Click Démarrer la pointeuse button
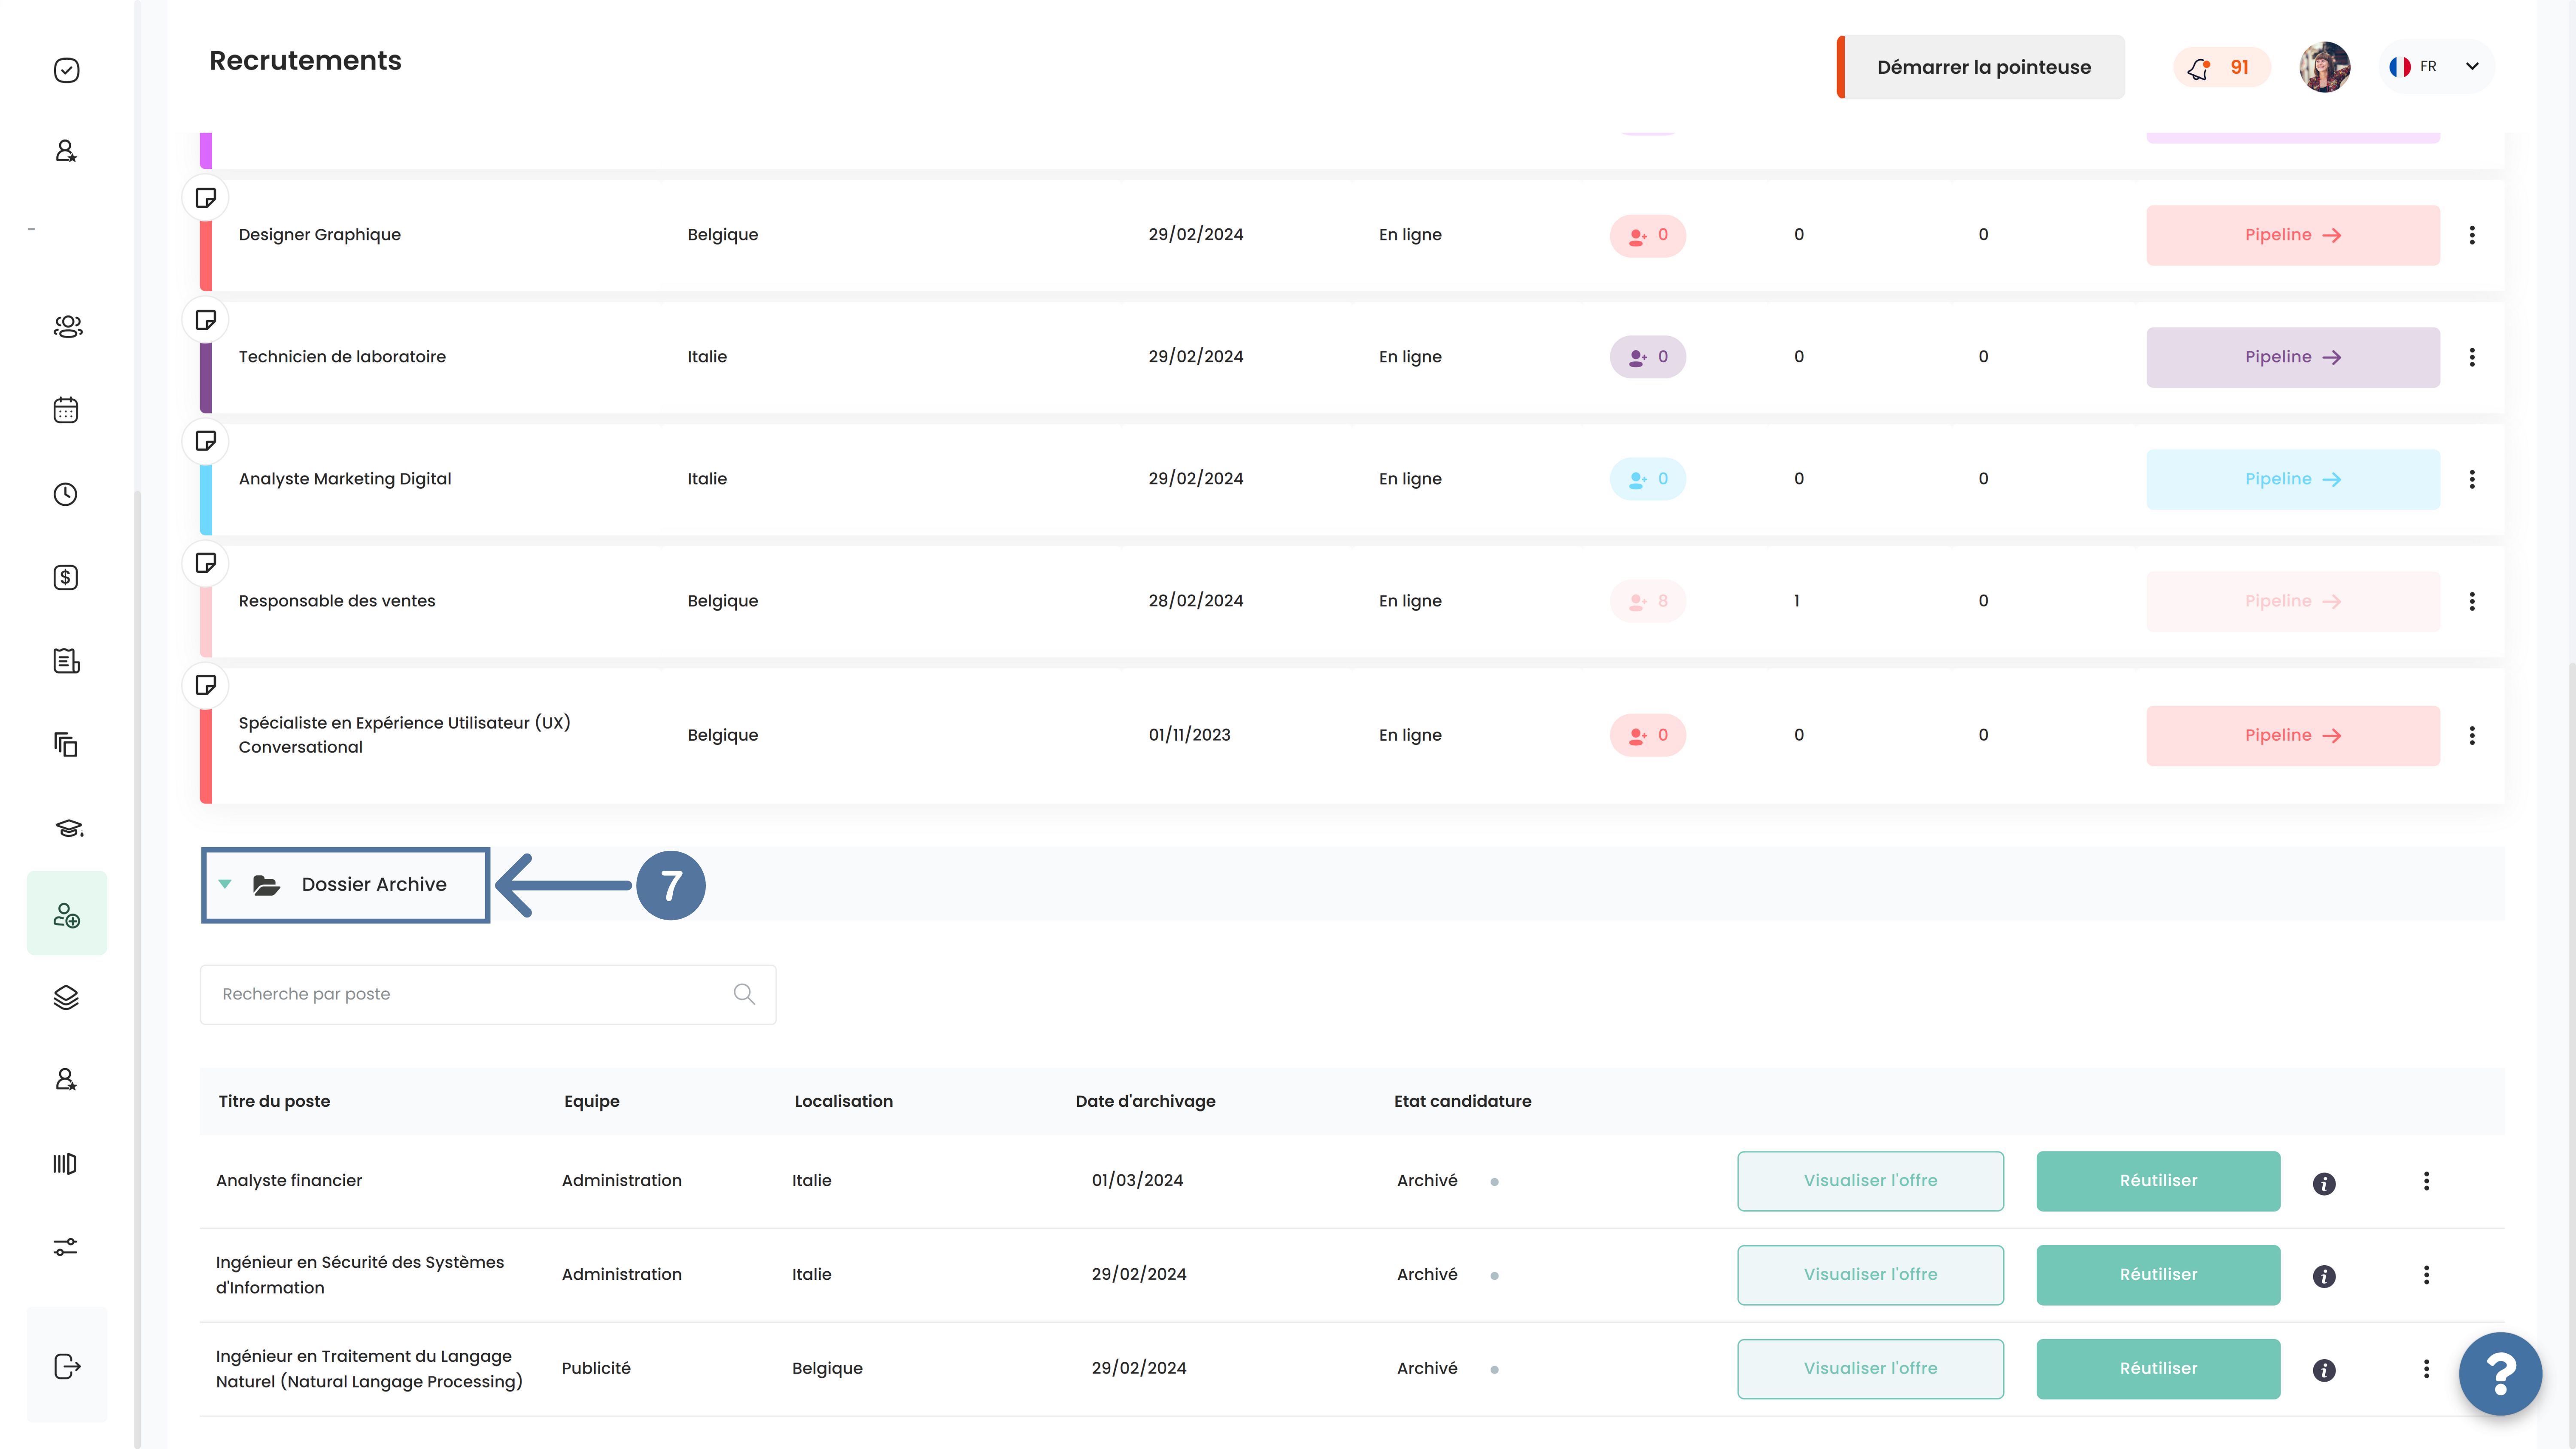This screenshot has width=2576, height=1449. pyautogui.click(x=1981, y=67)
